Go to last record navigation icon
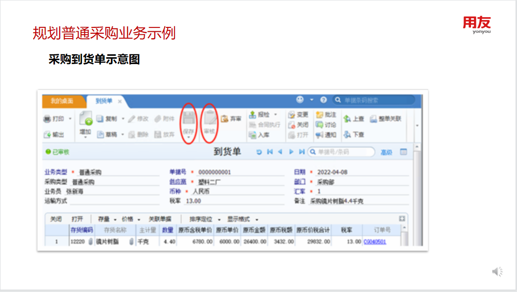Image resolution: width=517 pixels, height=292 pixels. coord(302,152)
